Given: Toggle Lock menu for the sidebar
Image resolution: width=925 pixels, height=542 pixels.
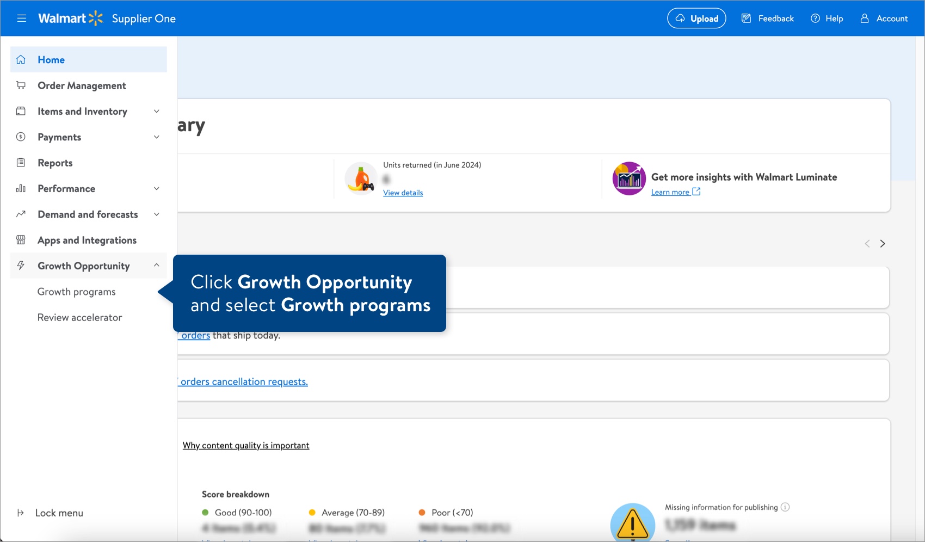Looking at the screenshot, I should pos(58,513).
